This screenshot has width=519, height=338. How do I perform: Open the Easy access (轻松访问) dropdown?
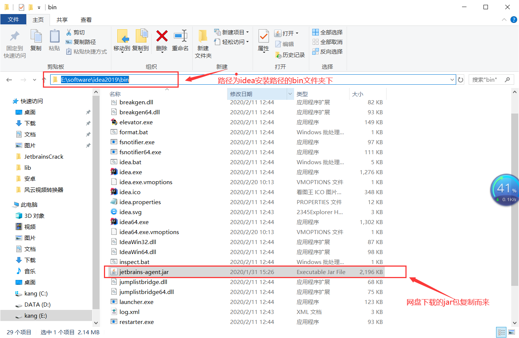pos(232,42)
